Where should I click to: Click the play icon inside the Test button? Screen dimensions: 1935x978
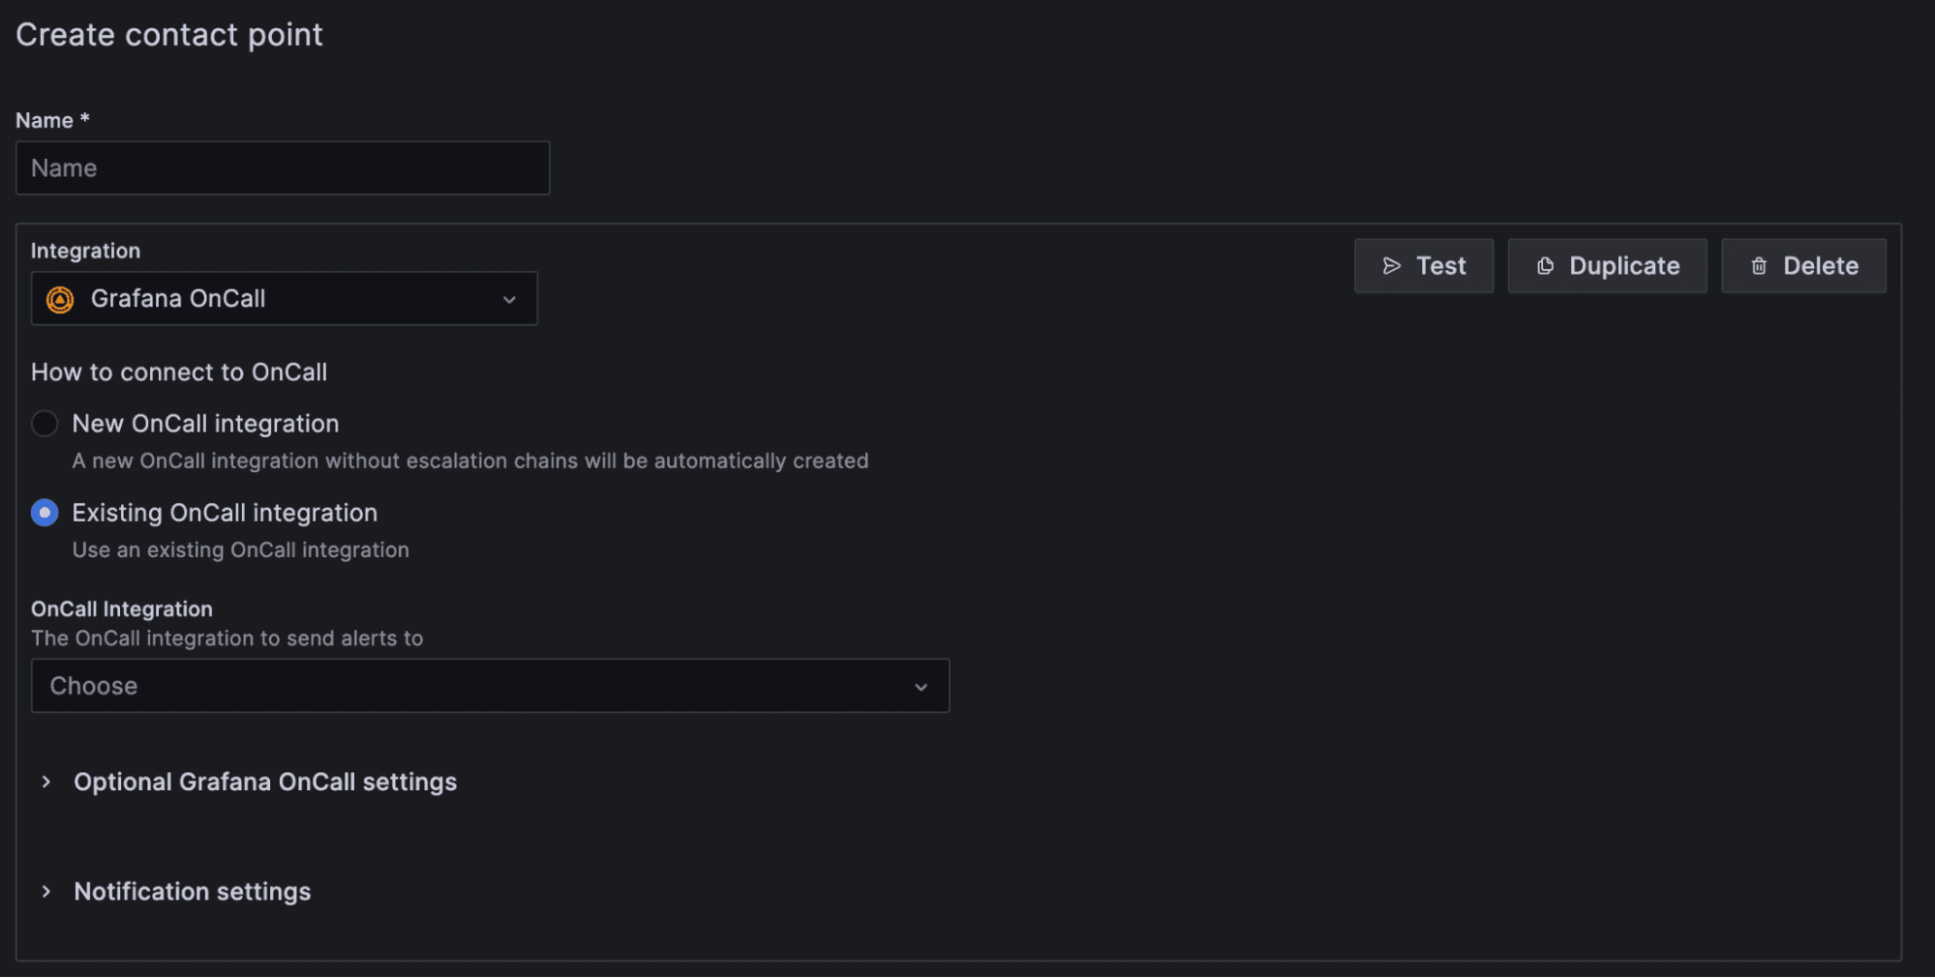click(x=1390, y=265)
